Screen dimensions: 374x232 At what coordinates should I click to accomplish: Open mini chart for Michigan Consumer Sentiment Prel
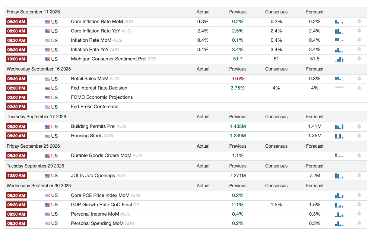pyautogui.click(x=339, y=59)
